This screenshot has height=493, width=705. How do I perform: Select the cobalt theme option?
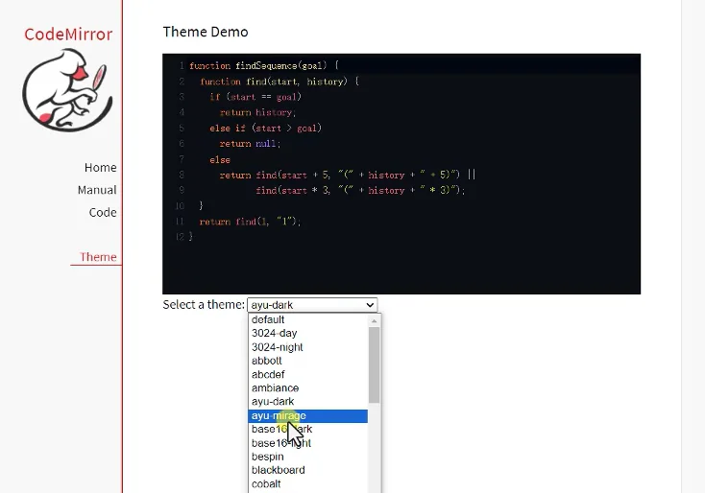tap(308, 484)
